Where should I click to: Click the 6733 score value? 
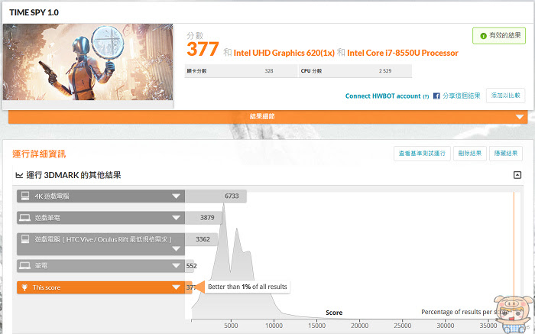232,196
